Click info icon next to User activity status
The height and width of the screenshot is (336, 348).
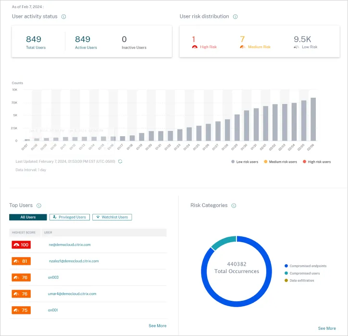pos(64,16)
